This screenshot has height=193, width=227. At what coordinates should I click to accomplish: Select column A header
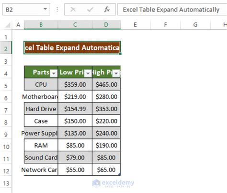click(18, 25)
